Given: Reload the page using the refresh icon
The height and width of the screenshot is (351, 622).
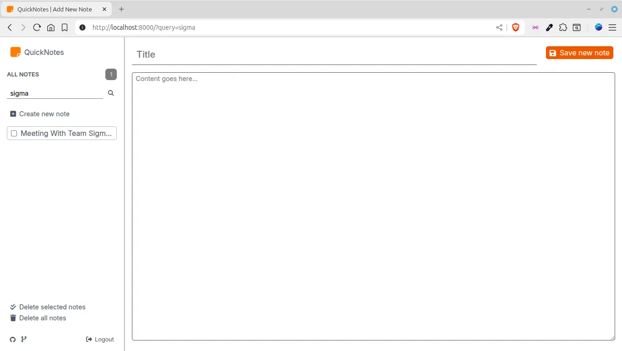Looking at the screenshot, I should point(37,27).
